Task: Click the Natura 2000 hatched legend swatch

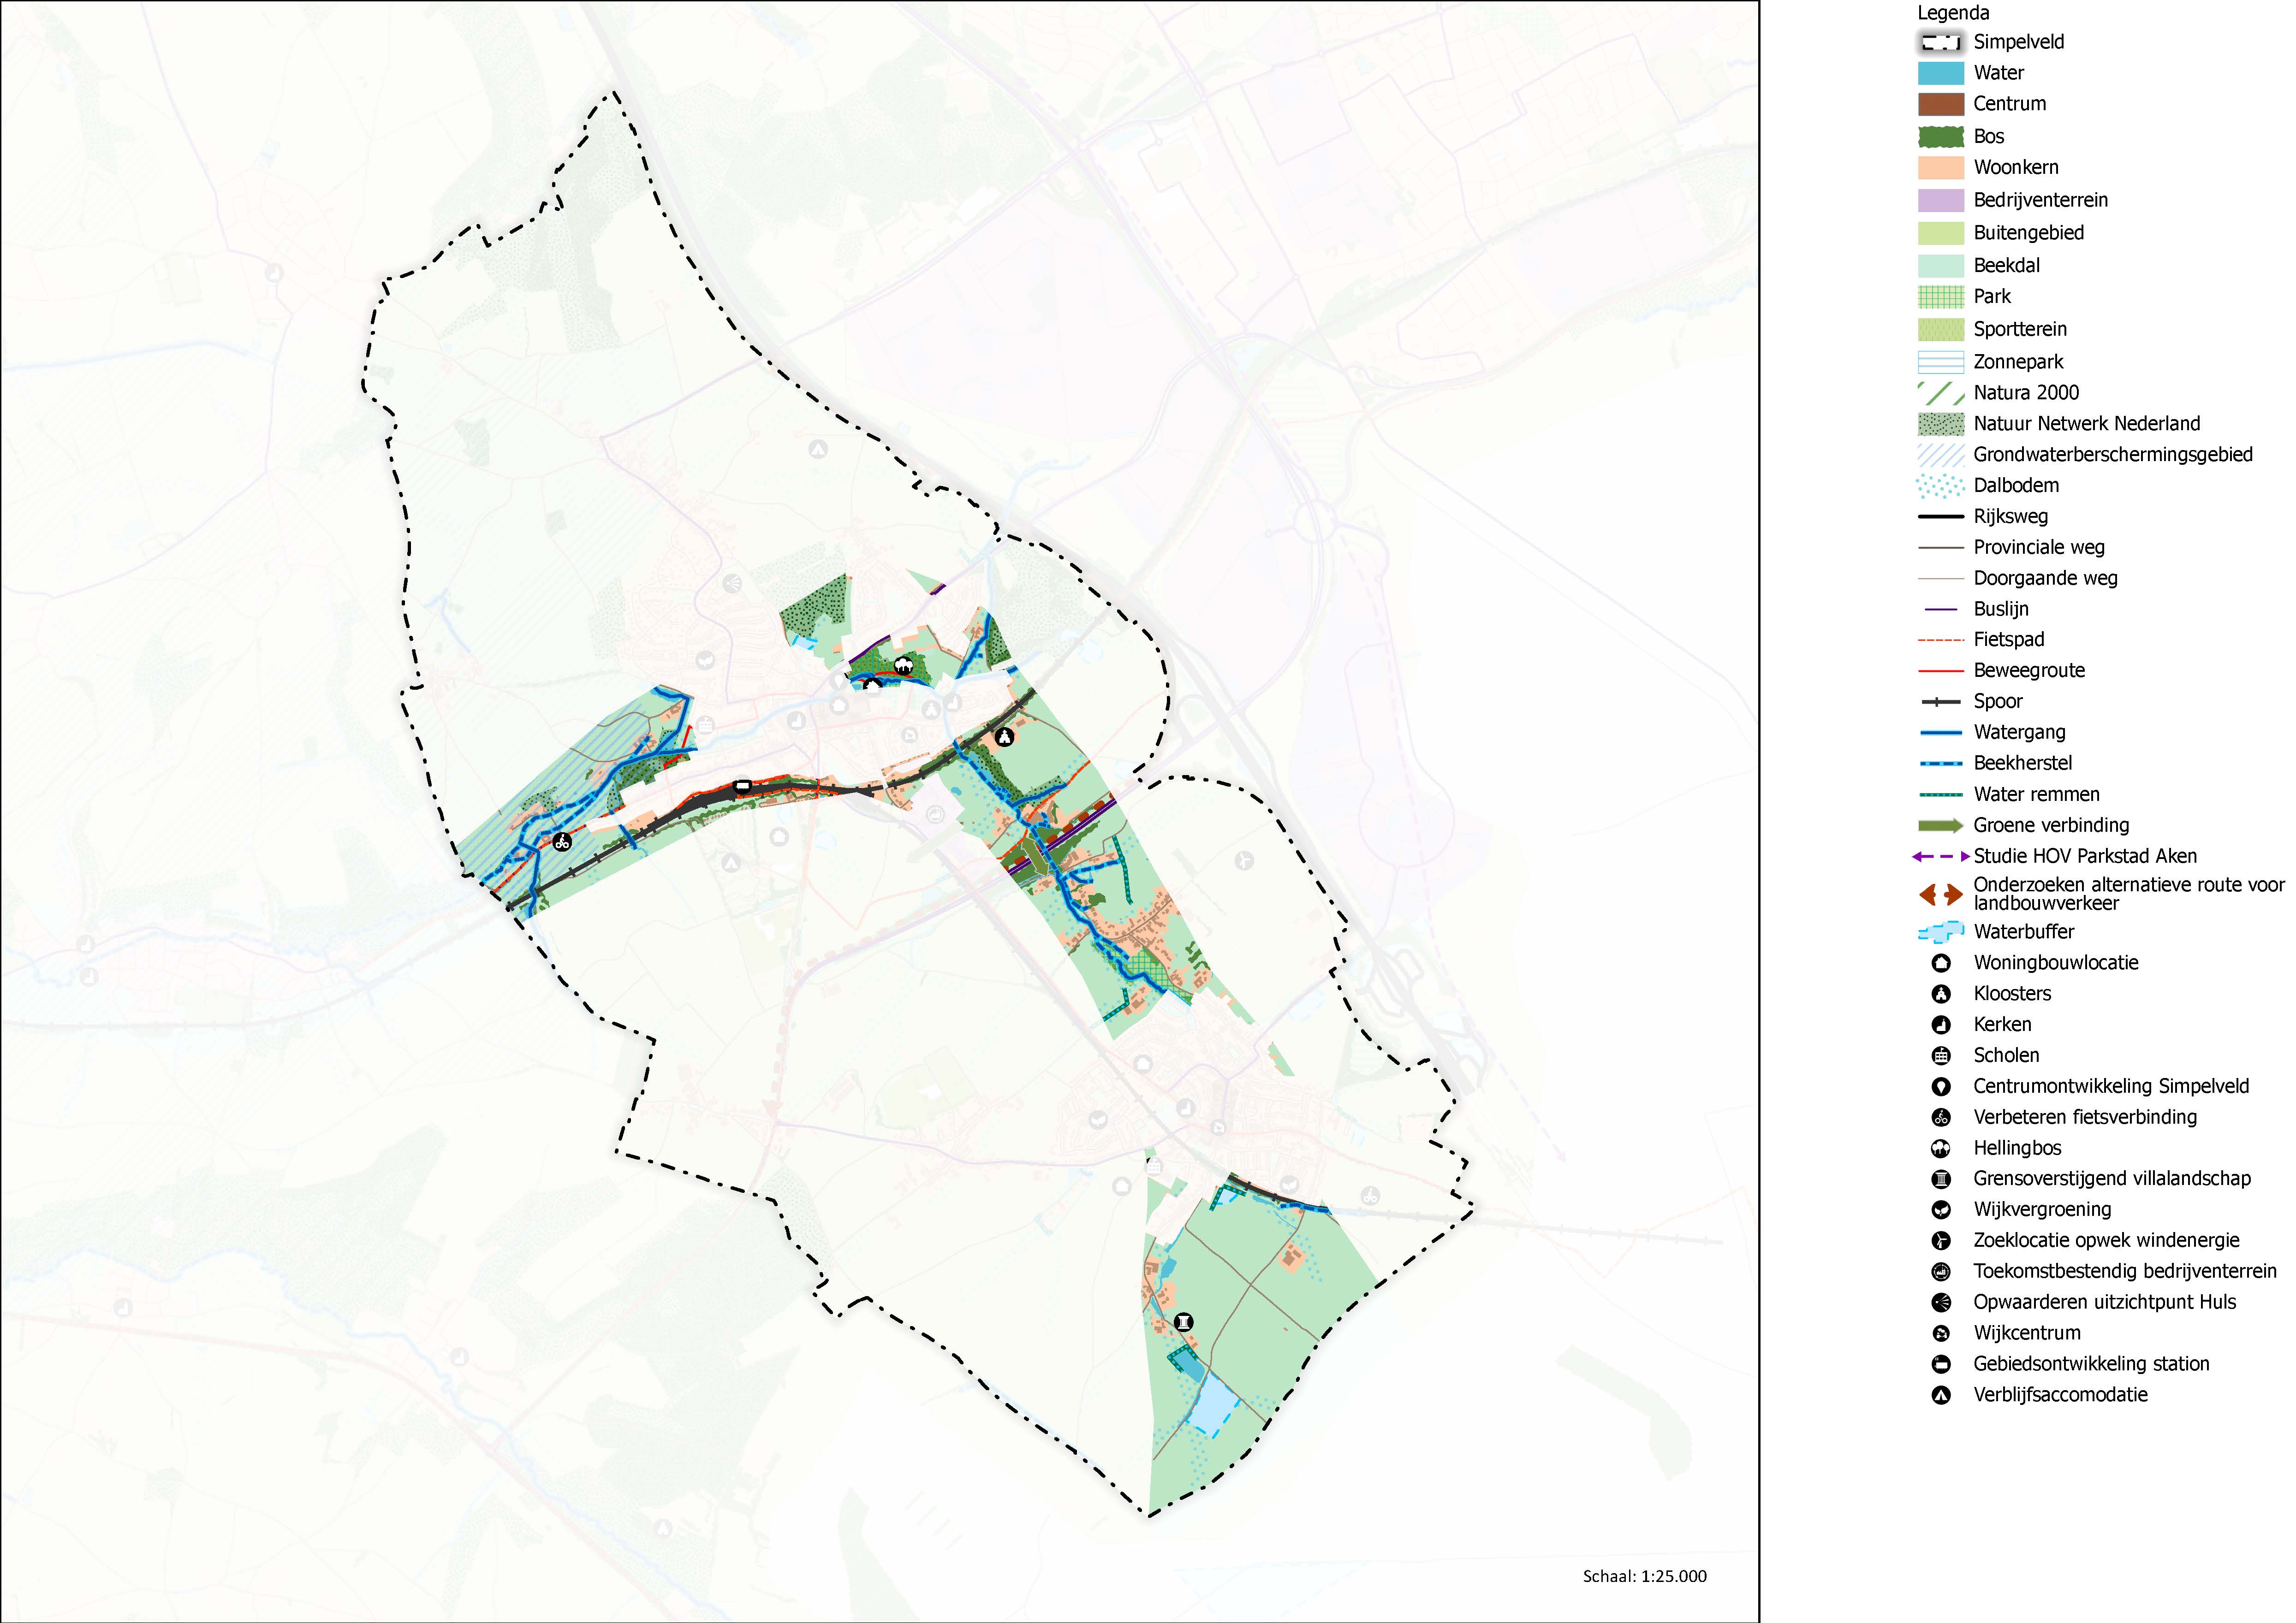Action: (x=1941, y=393)
